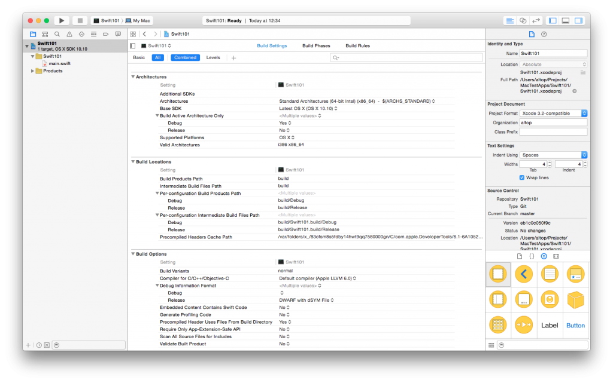Add a new file with navigator plus button

pos(28,345)
